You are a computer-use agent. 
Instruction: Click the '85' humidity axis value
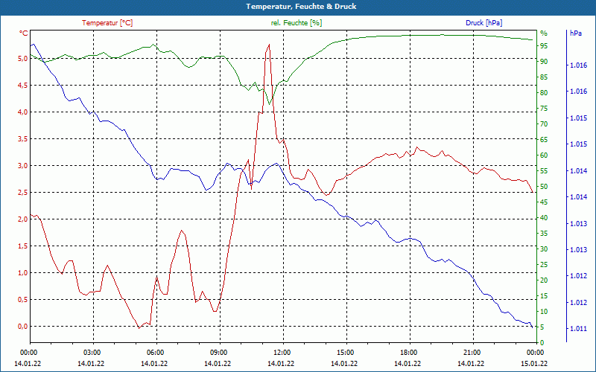tap(544, 77)
